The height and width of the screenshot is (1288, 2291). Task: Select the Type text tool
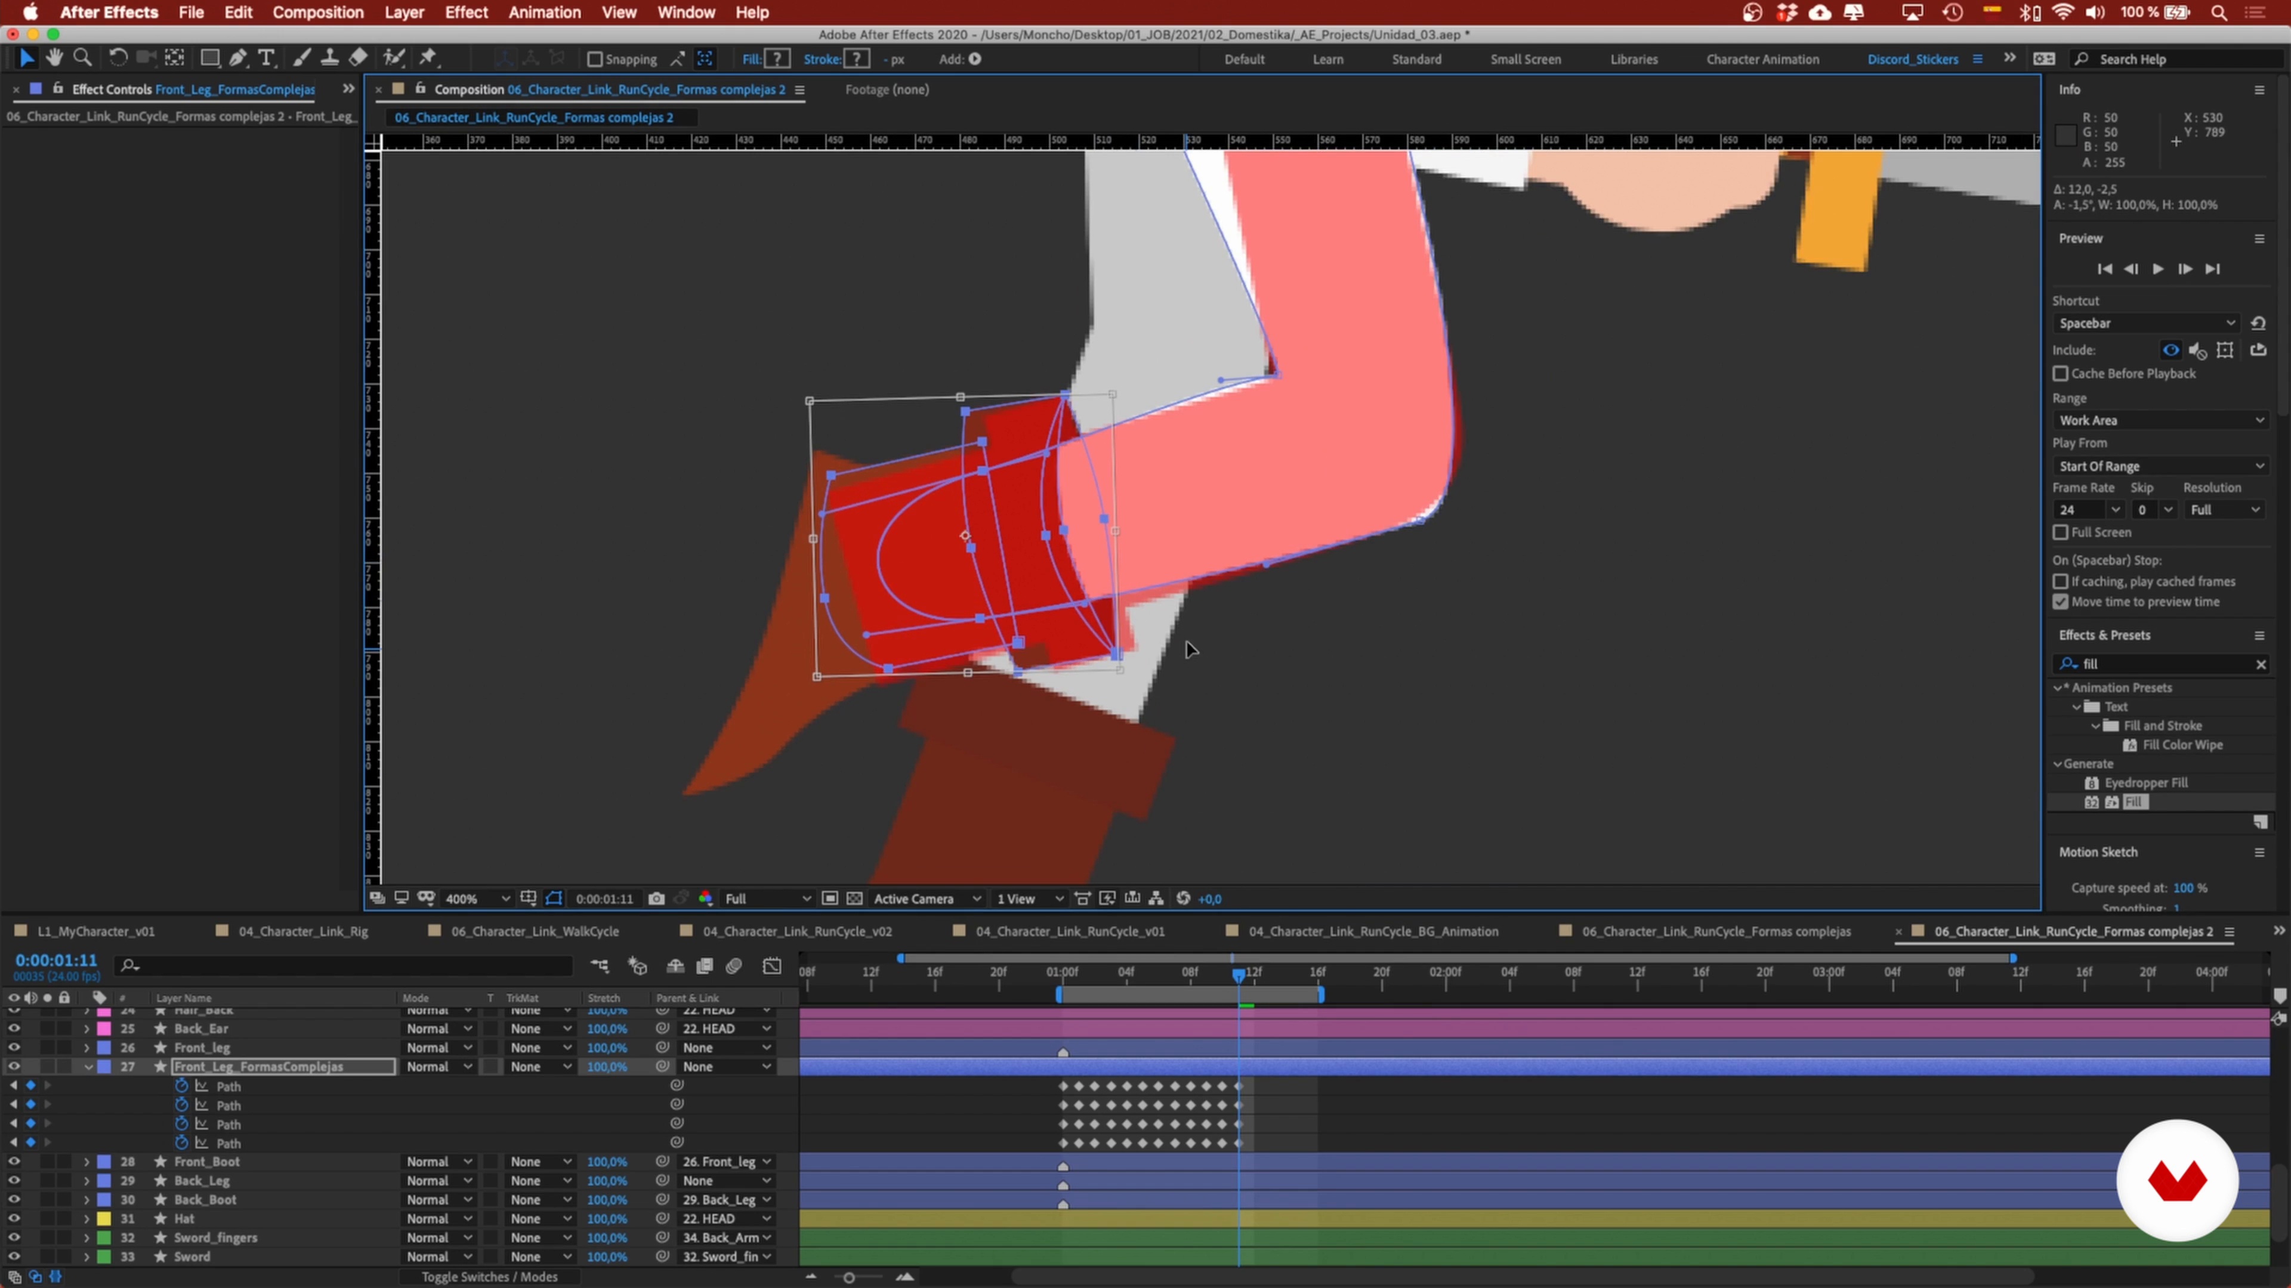(x=266, y=58)
